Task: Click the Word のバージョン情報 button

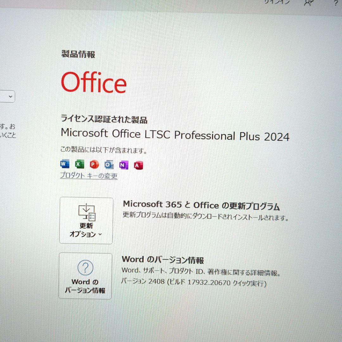Action: pos(85,276)
